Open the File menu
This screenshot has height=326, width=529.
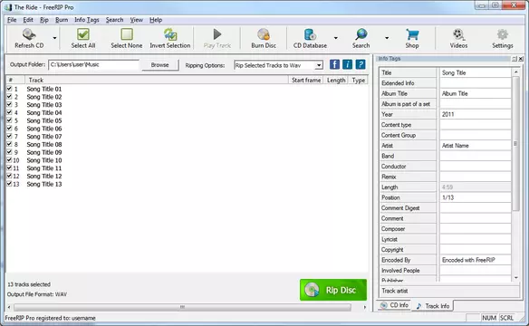point(12,20)
